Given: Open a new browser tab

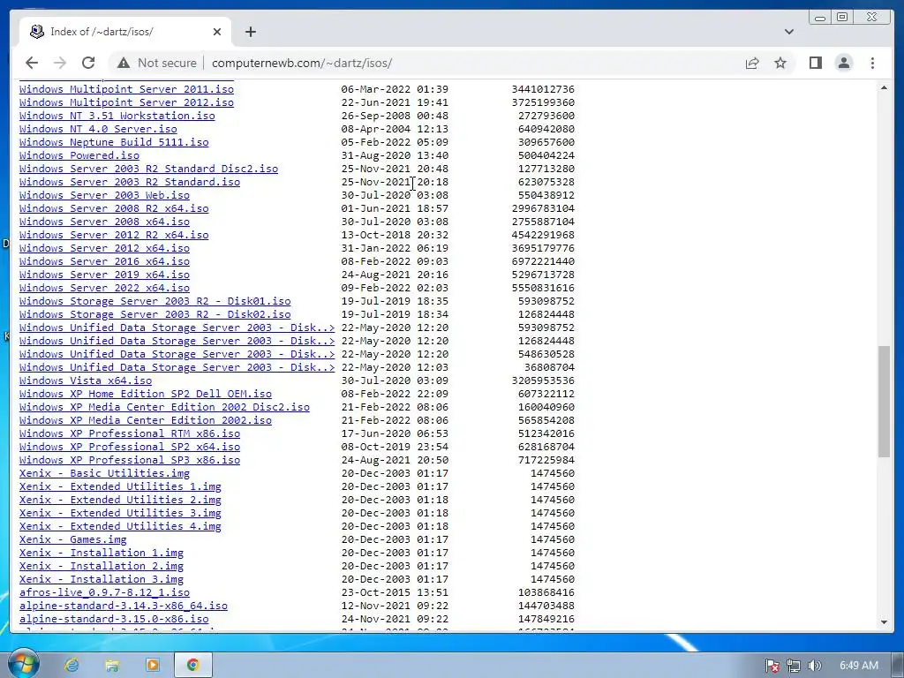Looking at the screenshot, I should click(250, 32).
